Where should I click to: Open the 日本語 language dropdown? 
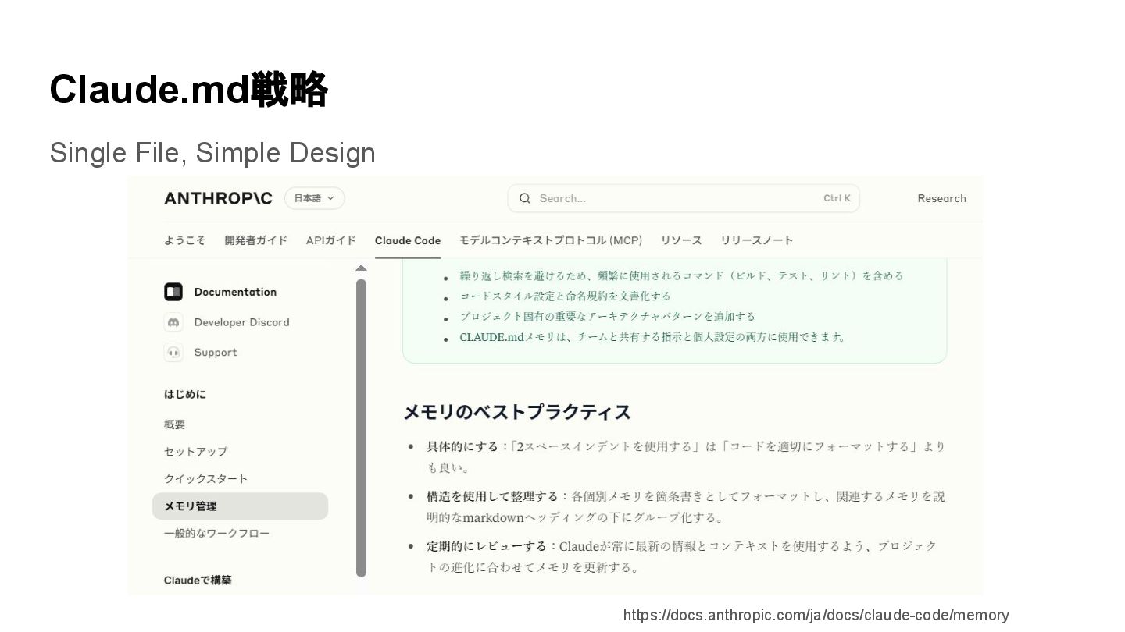314,198
